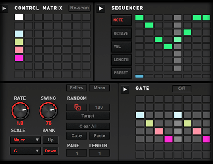Click the magenta pad in Control Matrix
Image resolution: width=213 pixels, height=164 pixels.
pos(19,58)
